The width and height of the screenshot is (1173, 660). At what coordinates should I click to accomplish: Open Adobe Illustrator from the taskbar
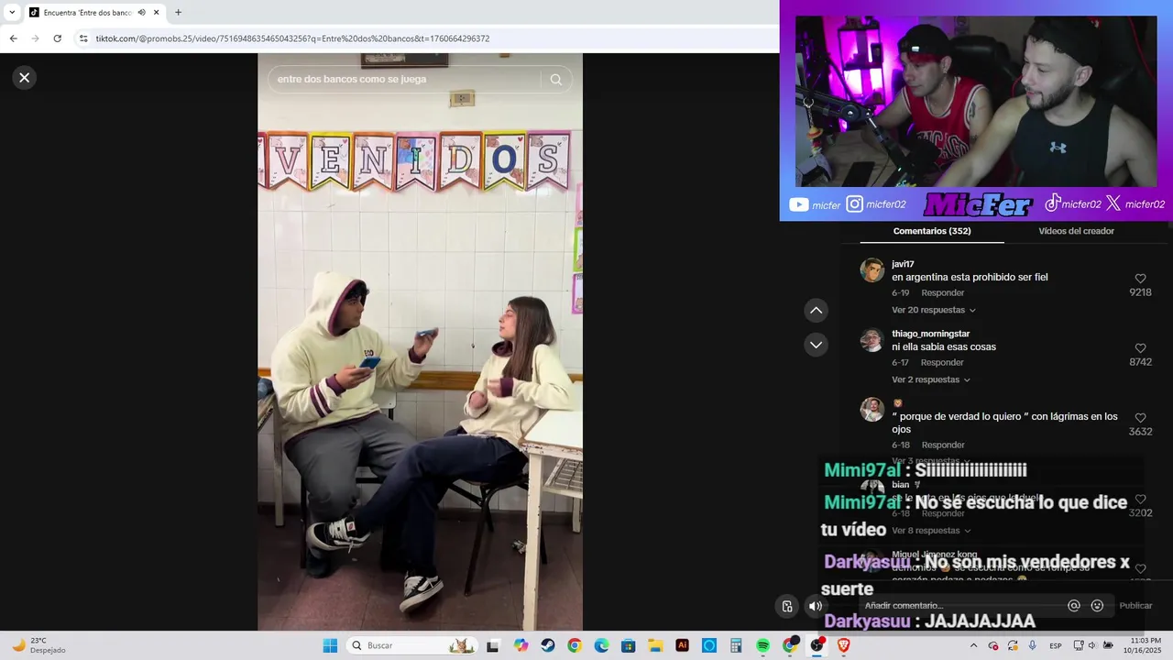[x=682, y=645]
